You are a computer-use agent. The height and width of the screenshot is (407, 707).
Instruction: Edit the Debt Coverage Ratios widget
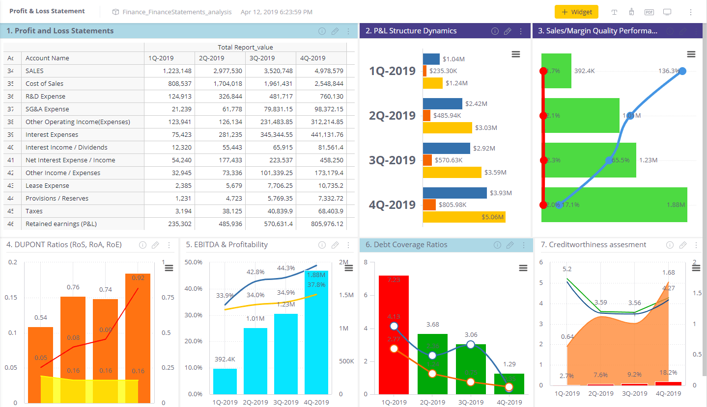pyautogui.click(x=510, y=245)
